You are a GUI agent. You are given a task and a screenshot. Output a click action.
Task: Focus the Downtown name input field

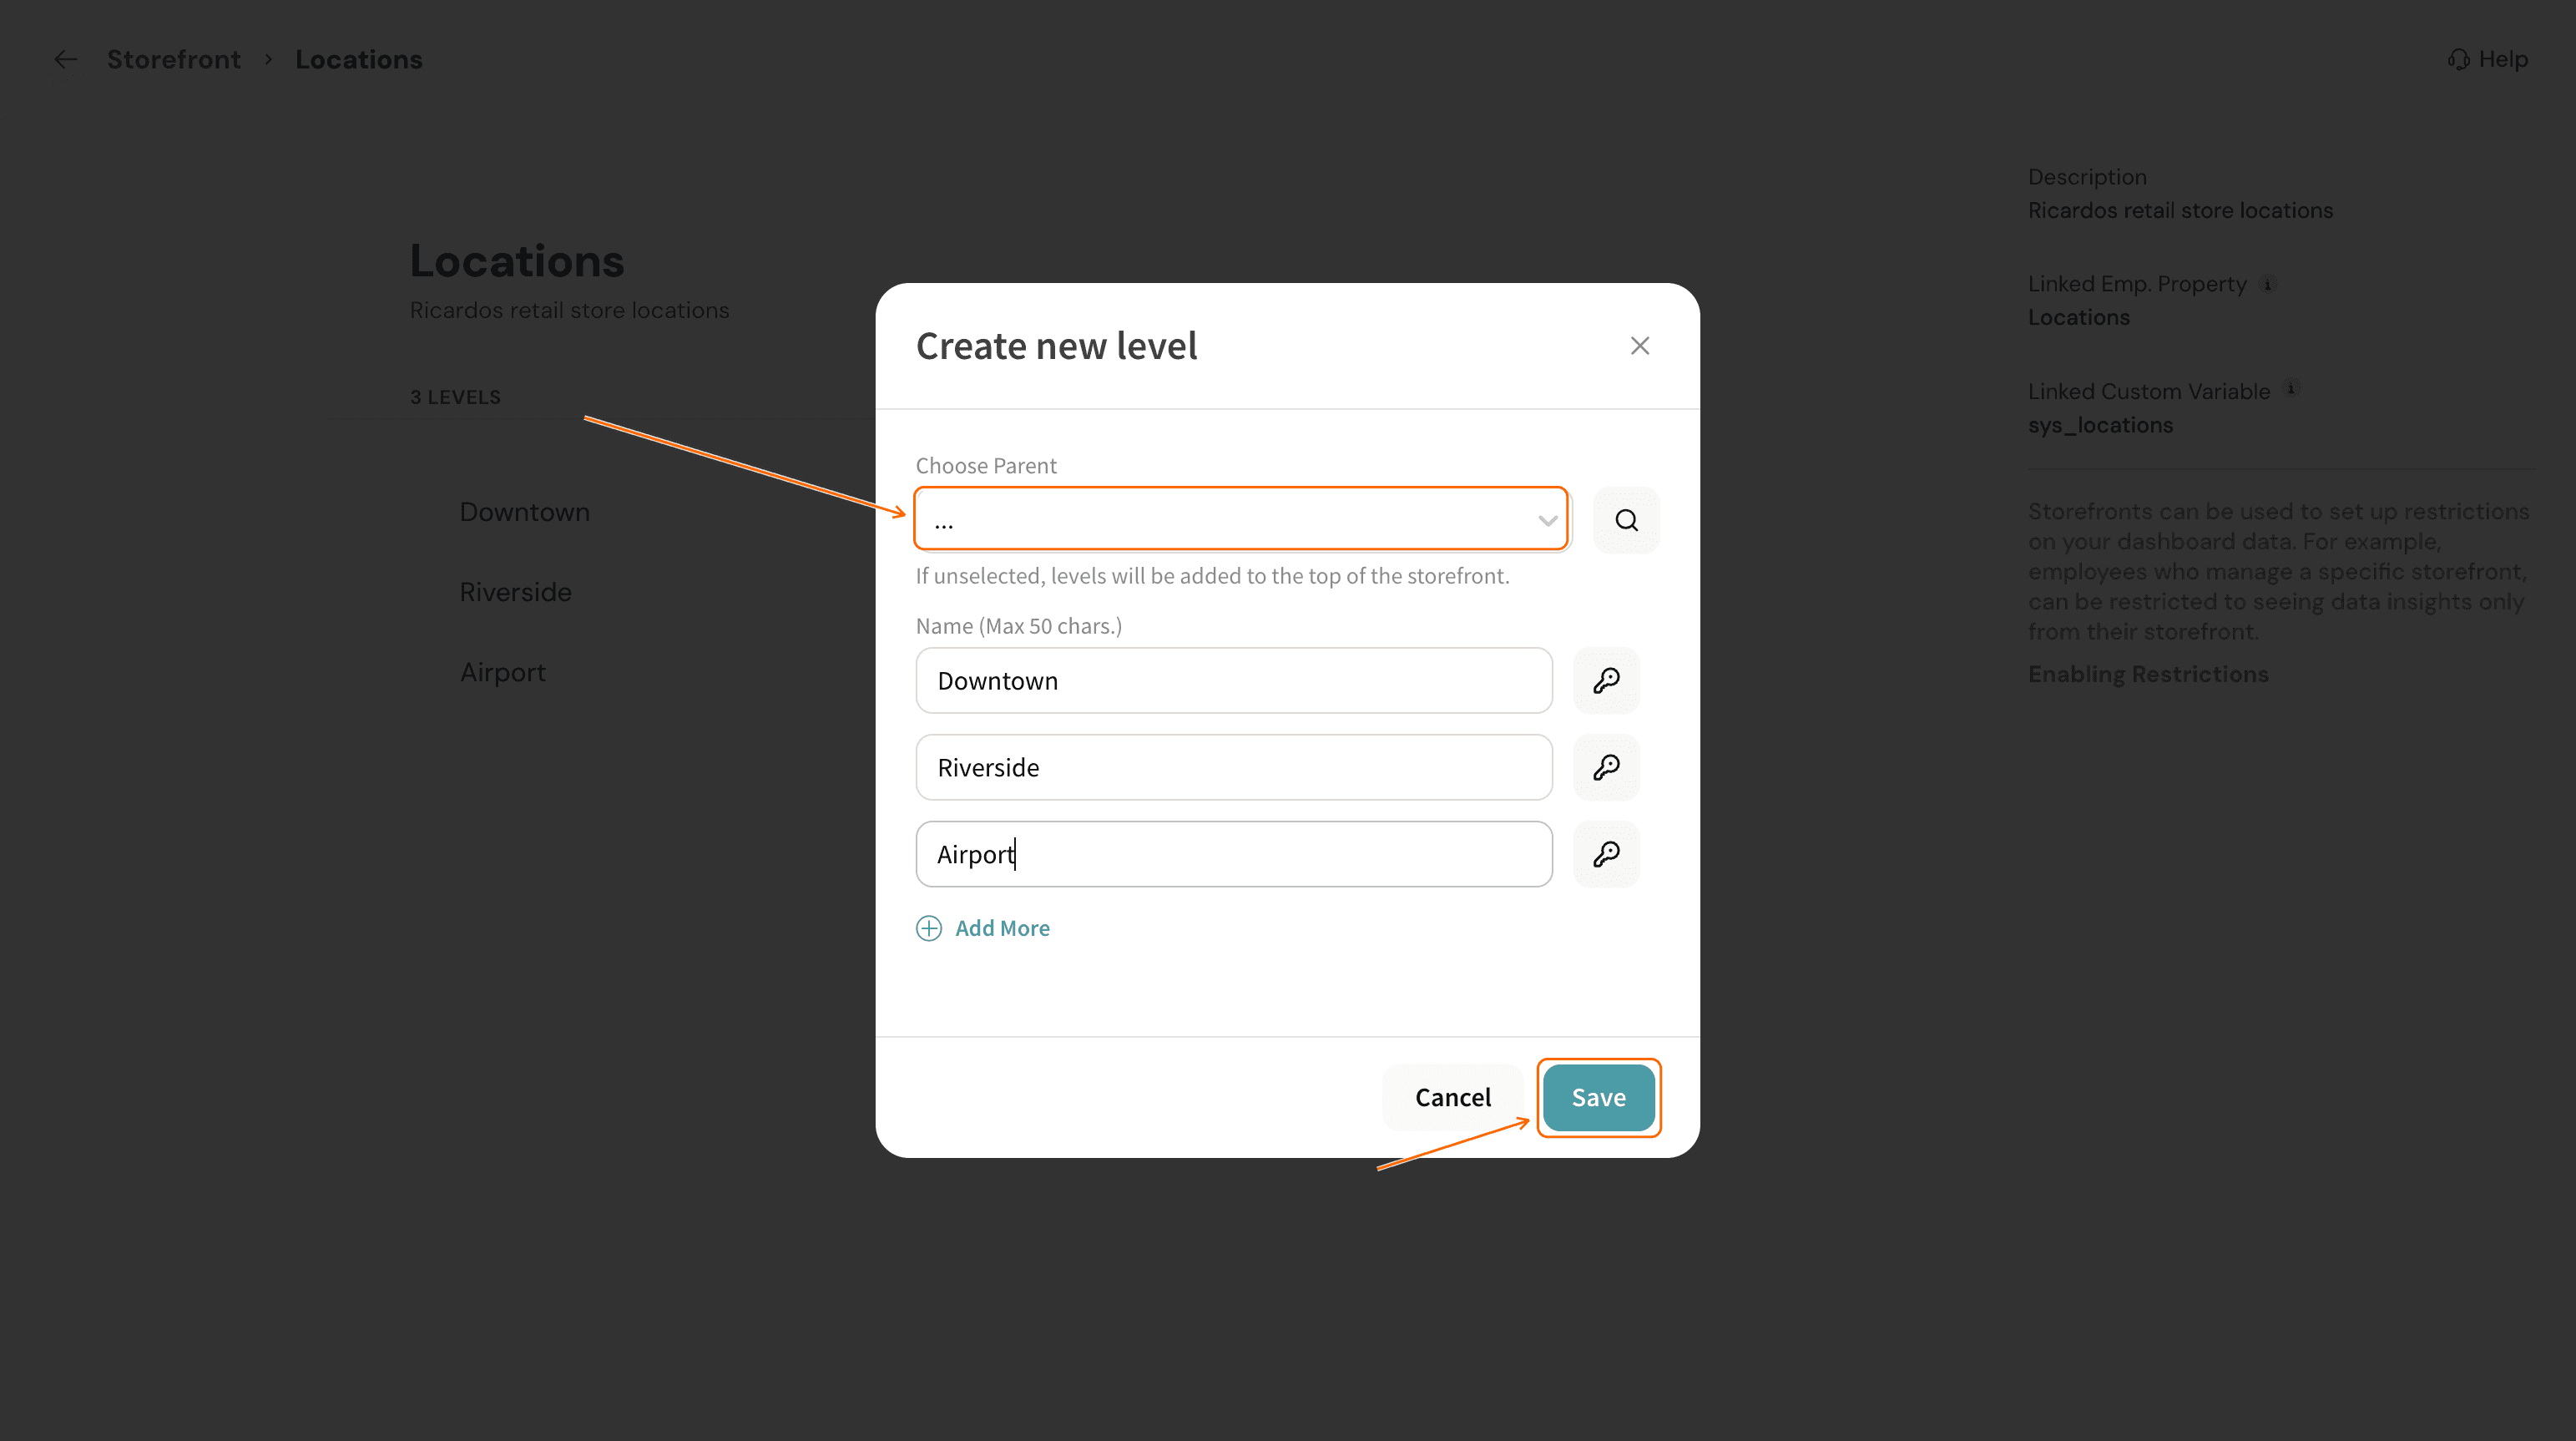(x=1234, y=680)
